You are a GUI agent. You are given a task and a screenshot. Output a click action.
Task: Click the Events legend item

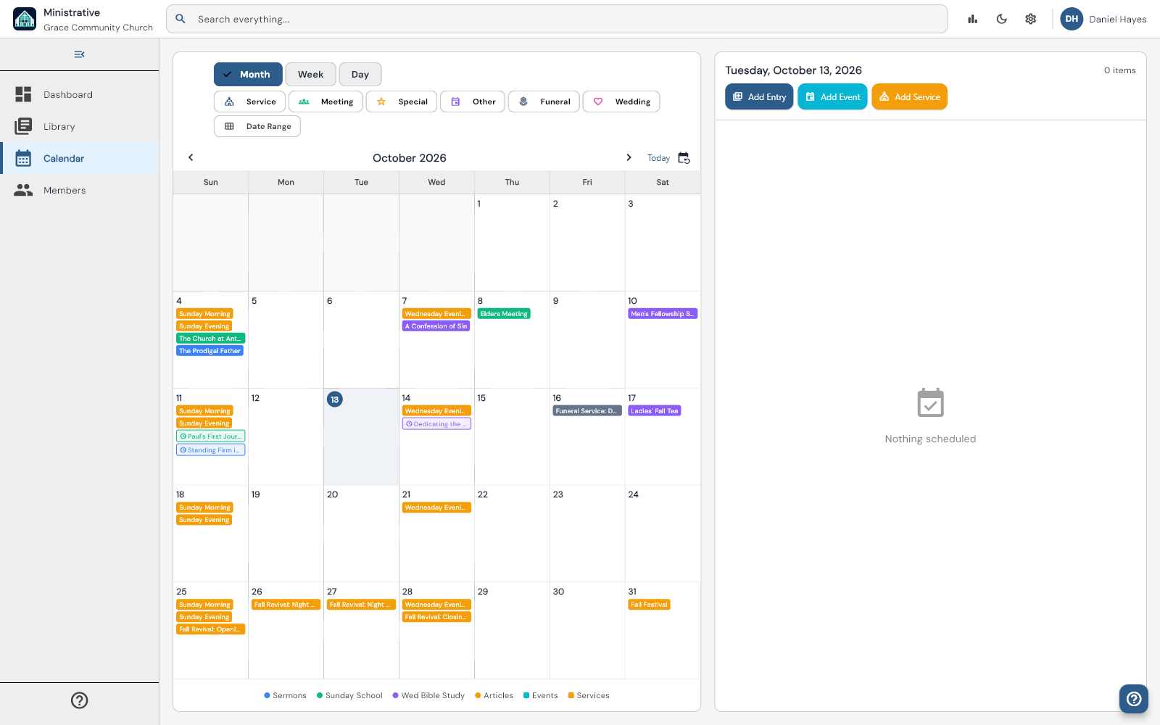pyautogui.click(x=541, y=695)
